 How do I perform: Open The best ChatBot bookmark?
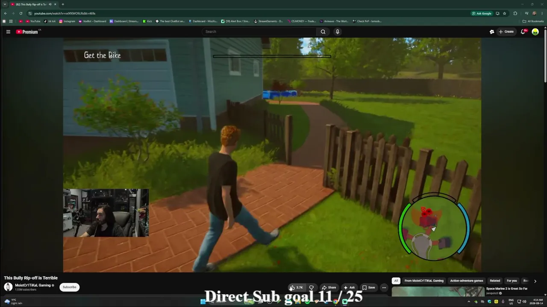[170, 21]
